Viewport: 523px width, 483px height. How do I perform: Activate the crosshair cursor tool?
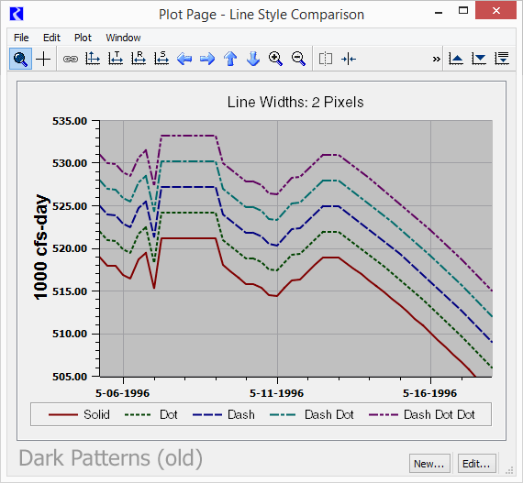click(43, 60)
